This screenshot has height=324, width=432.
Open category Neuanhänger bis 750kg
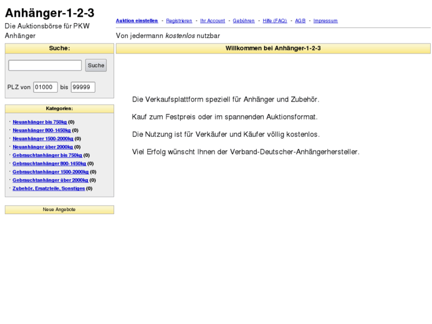(x=40, y=122)
